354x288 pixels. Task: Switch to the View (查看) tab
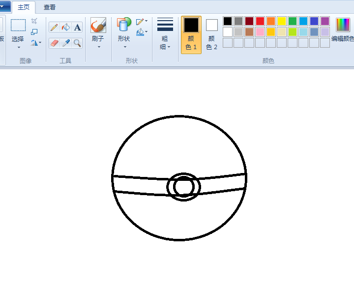coord(50,7)
